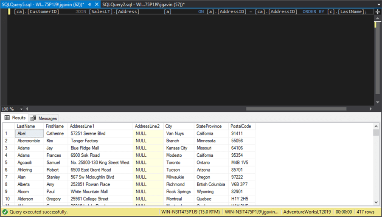This screenshot has width=382, height=217.
Task: Click 'No. 25800-130 King Street West' cell
Action: click(x=100, y=162)
